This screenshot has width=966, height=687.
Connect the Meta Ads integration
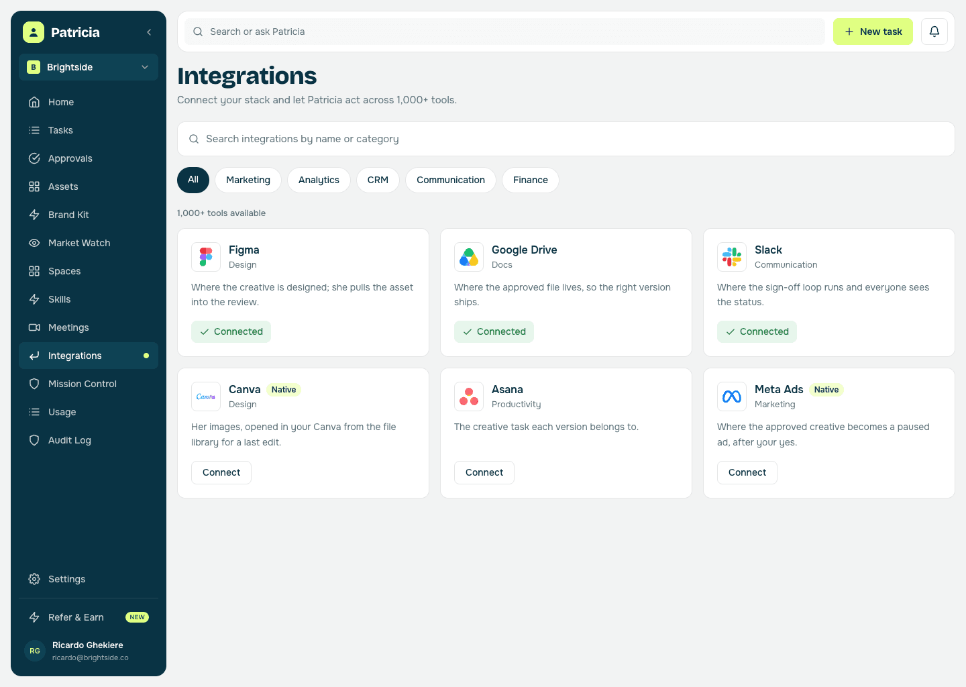click(747, 472)
